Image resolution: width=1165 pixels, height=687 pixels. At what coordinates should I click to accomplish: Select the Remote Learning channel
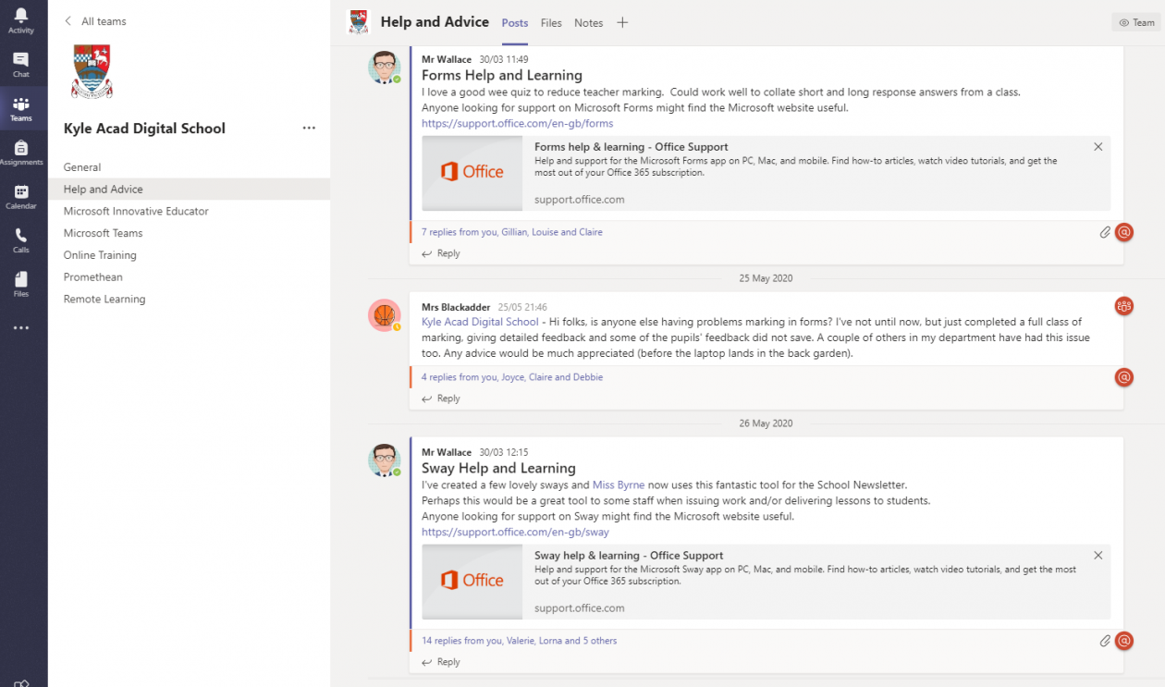point(104,299)
